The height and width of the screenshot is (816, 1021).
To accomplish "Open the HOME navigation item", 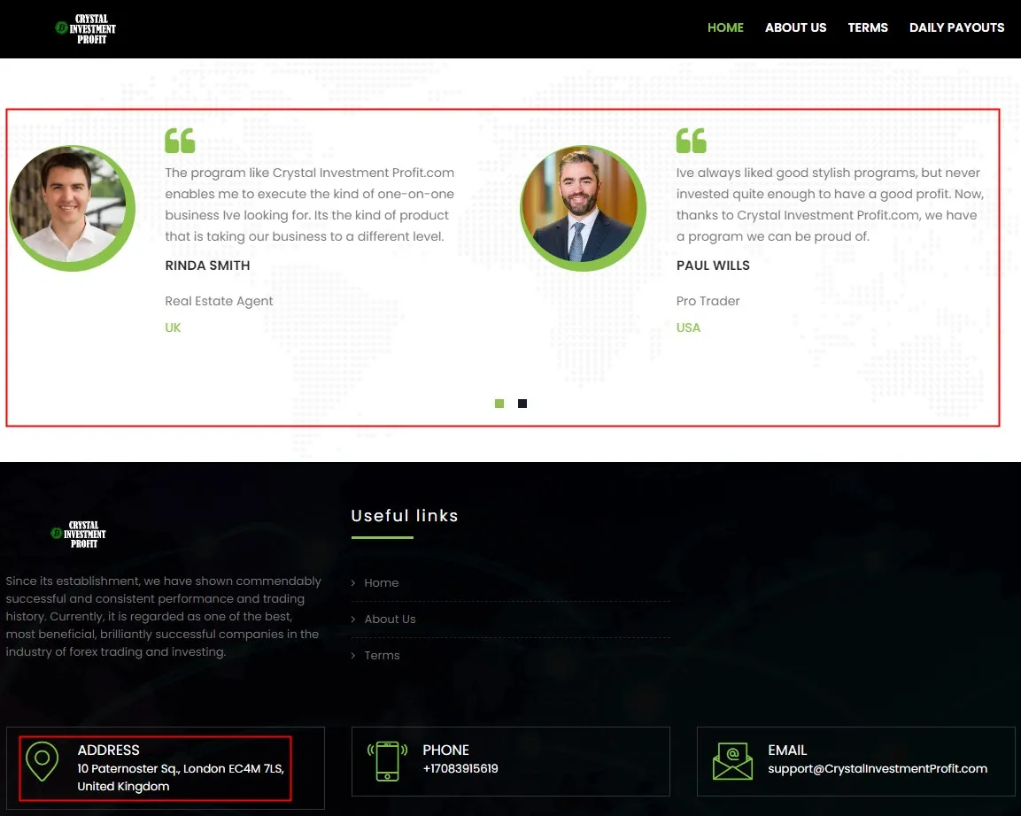I will click(x=725, y=28).
